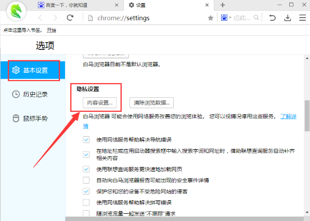Open the 了解详情 link
310x221 pixels.
288,116
